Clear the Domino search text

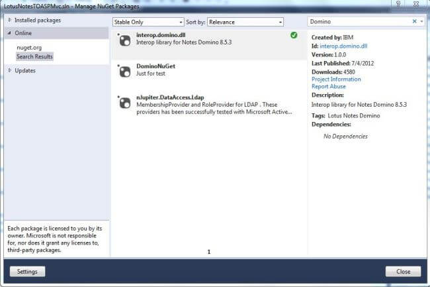tap(414, 21)
